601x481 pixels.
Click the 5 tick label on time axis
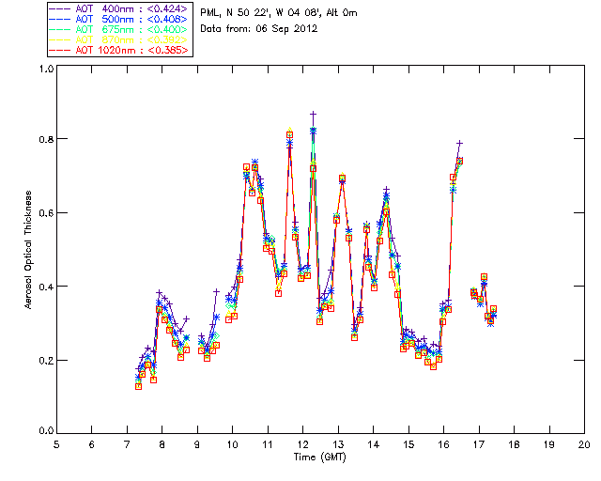pos(56,444)
